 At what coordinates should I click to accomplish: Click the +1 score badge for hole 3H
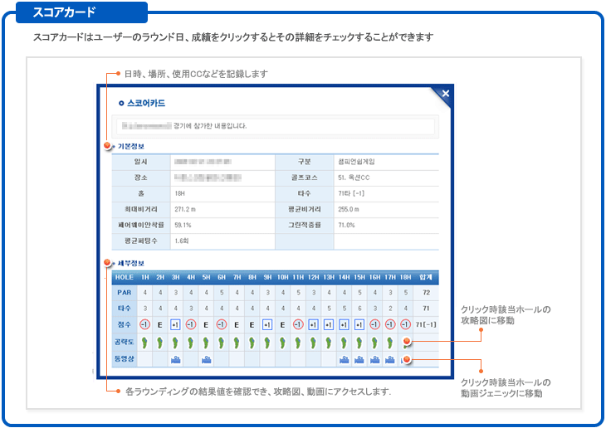(x=175, y=324)
